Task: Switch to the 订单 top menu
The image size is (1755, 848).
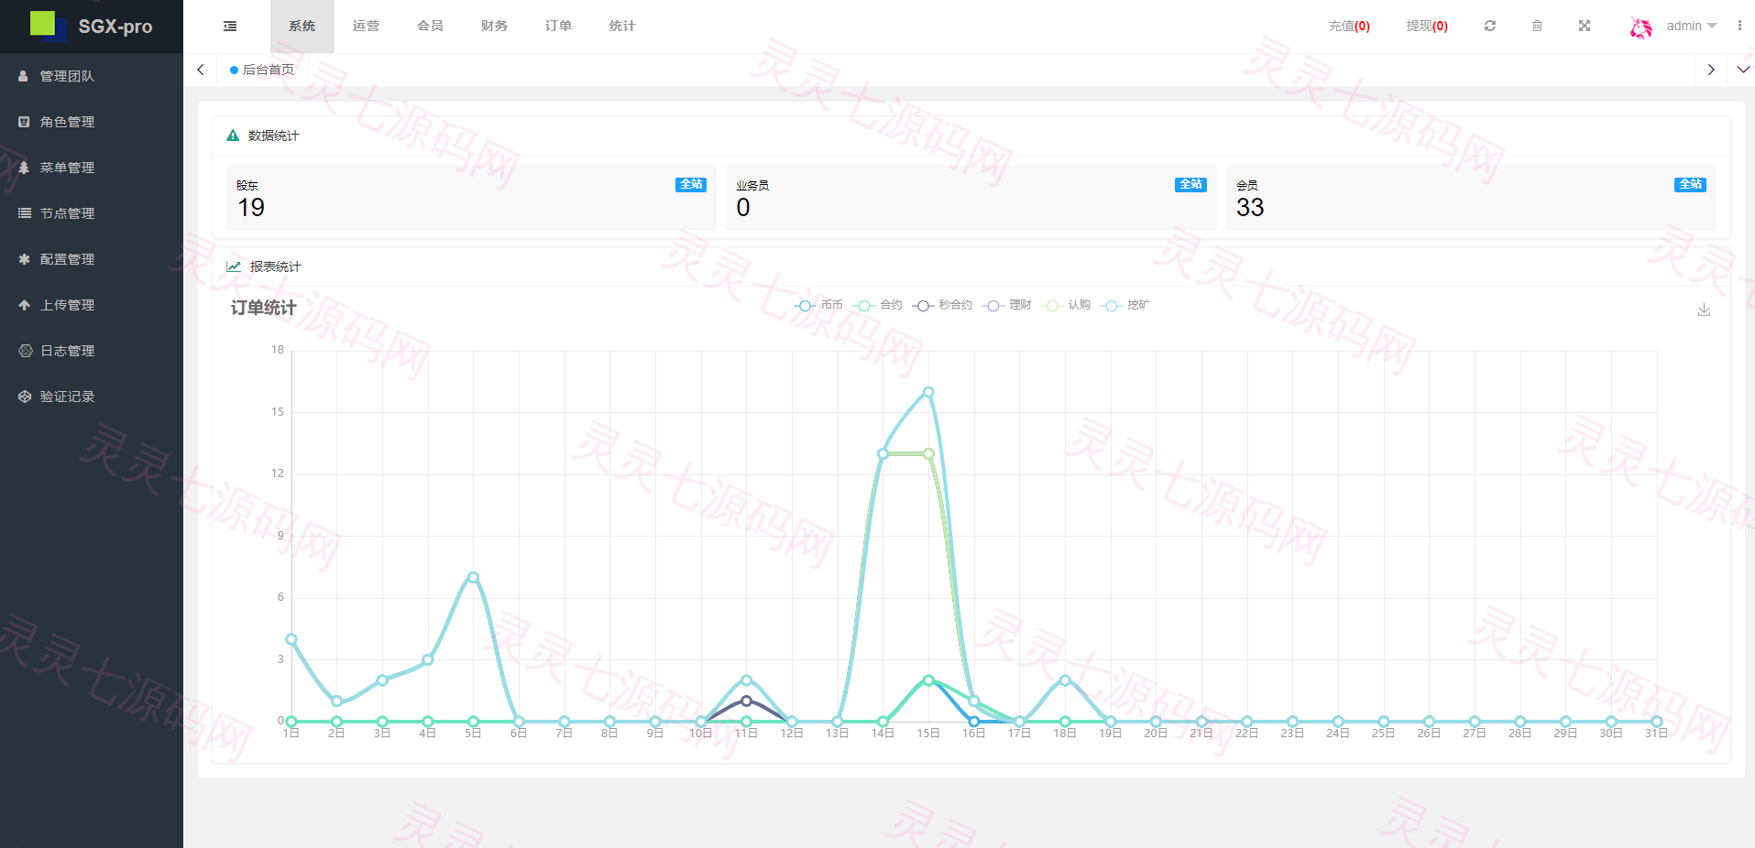Action: coord(558,26)
